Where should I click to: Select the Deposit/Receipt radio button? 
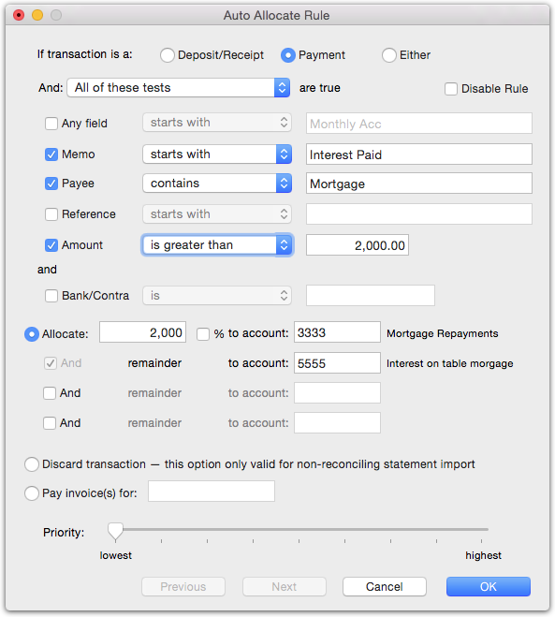[168, 55]
